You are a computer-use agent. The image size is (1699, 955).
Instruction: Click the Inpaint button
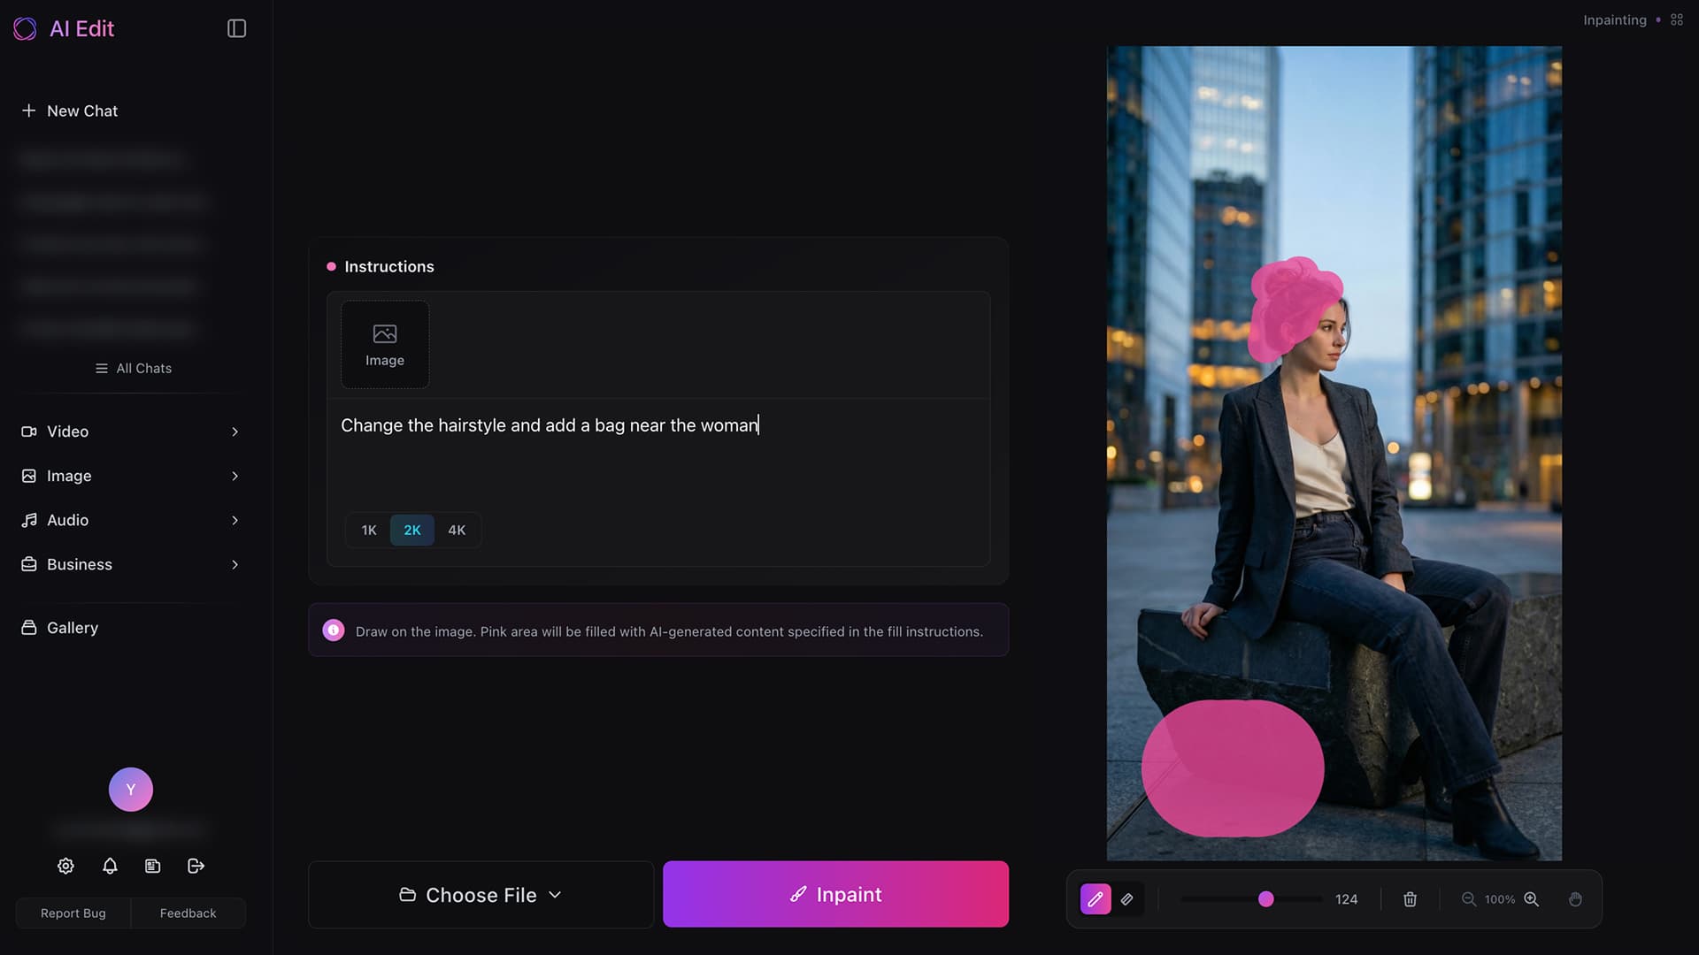pyautogui.click(x=835, y=895)
